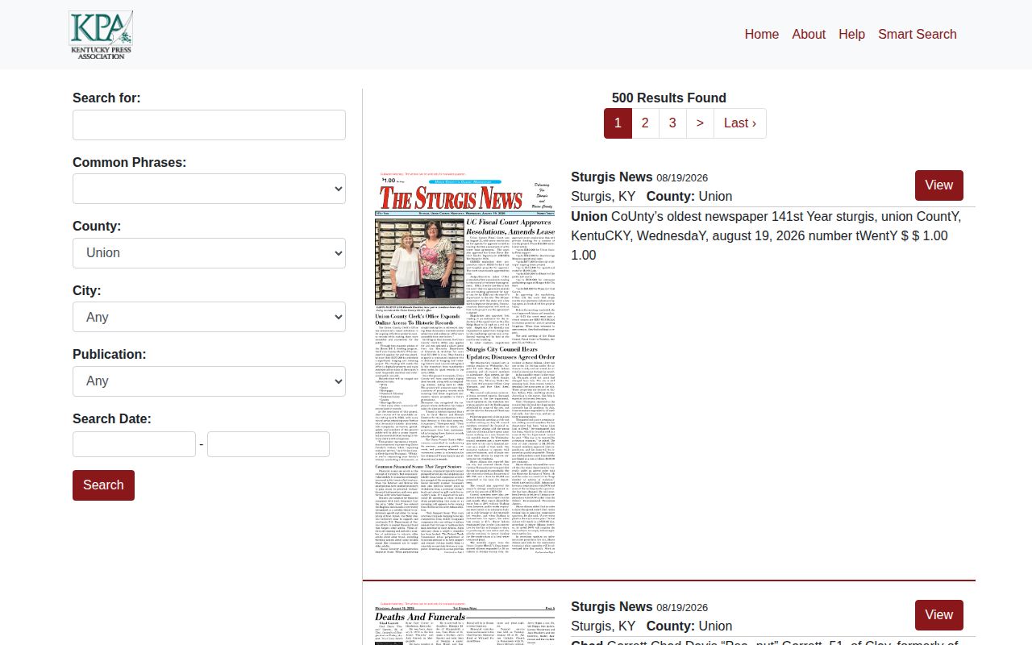Screen dimensions: 1032x645
Task: Jump to the Last results page
Action: point(740,123)
